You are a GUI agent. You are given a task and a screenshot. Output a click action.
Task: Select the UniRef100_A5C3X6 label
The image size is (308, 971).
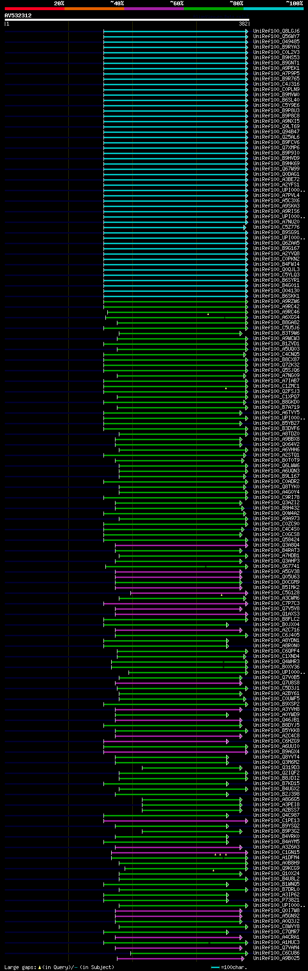(276, 200)
